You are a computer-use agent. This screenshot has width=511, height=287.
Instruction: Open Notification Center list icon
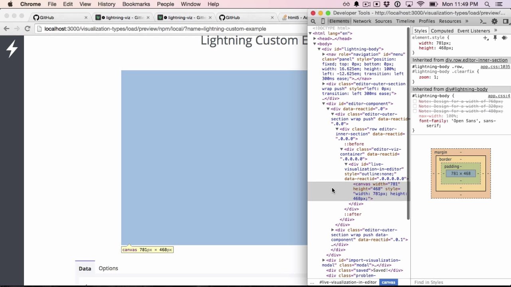click(499, 4)
